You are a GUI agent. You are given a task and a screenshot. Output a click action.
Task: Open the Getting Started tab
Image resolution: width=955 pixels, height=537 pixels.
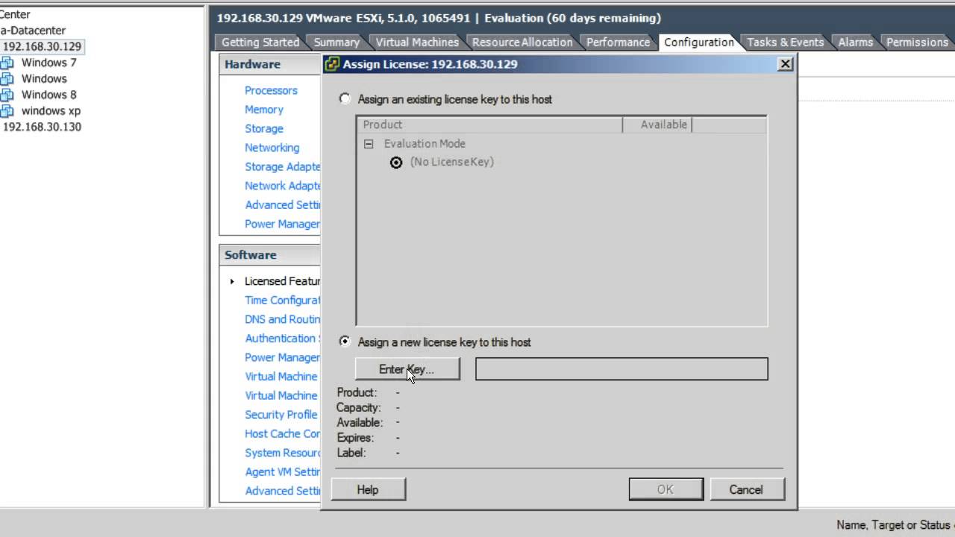pyautogui.click(x=260, y=43)
